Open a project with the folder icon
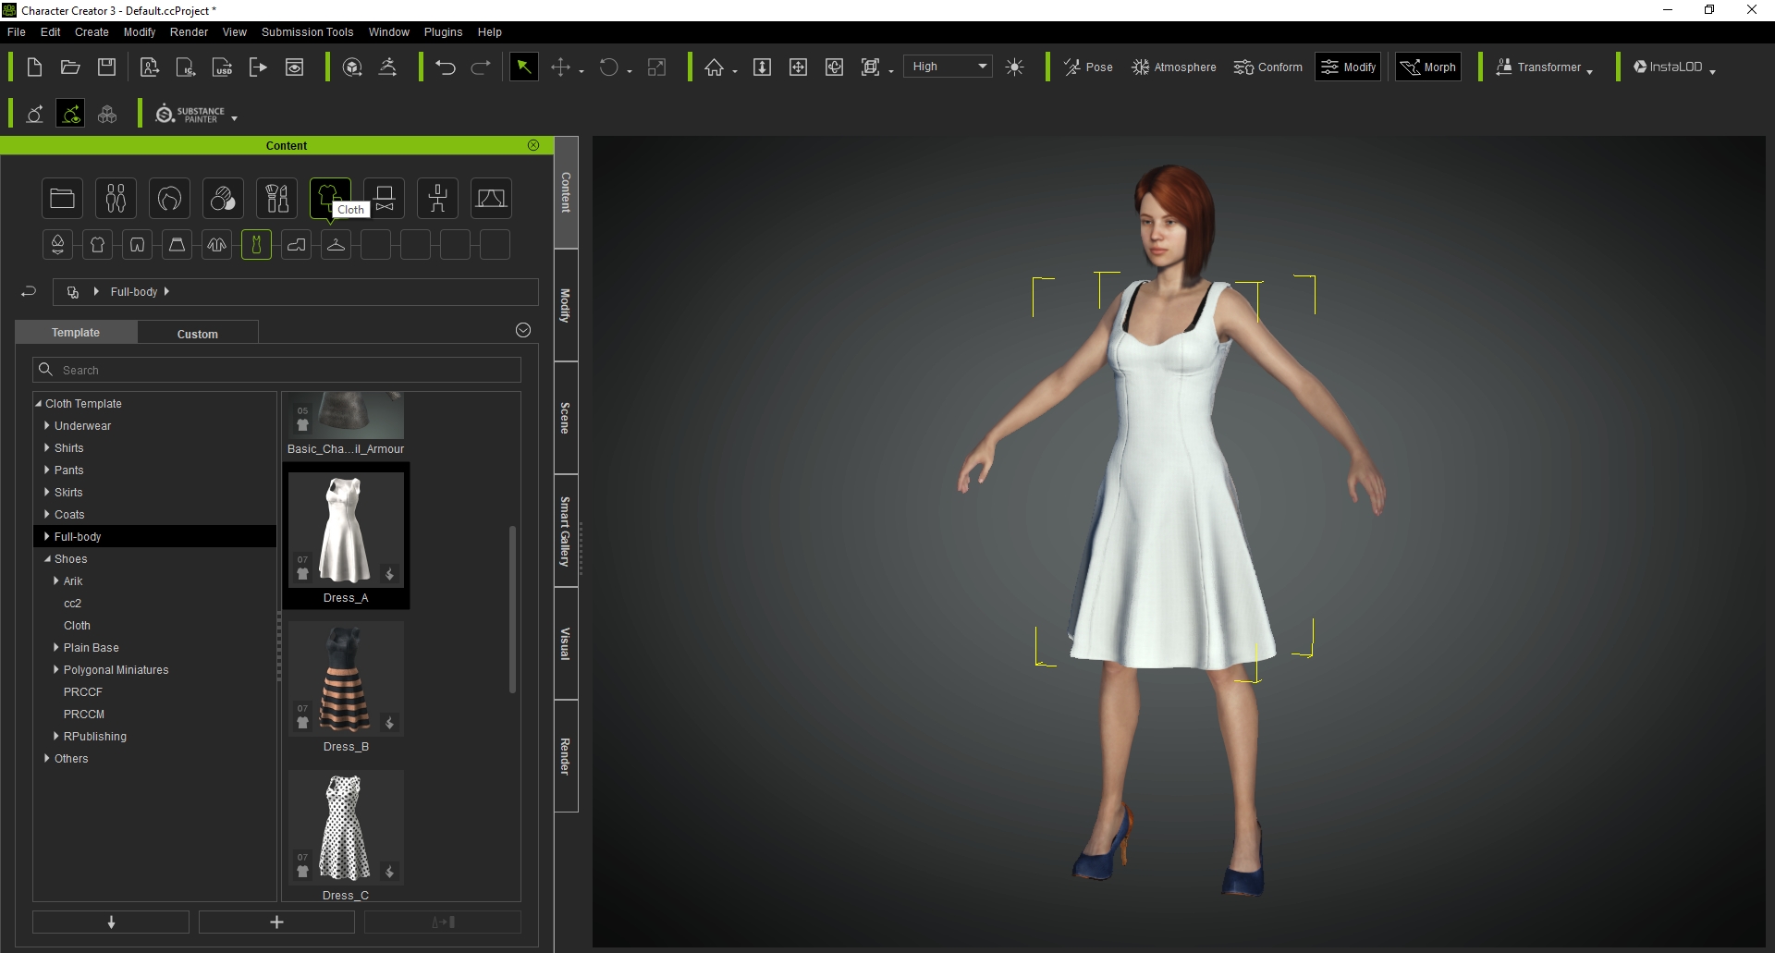This screenshot has height=953, width=1775. point(70,67)
